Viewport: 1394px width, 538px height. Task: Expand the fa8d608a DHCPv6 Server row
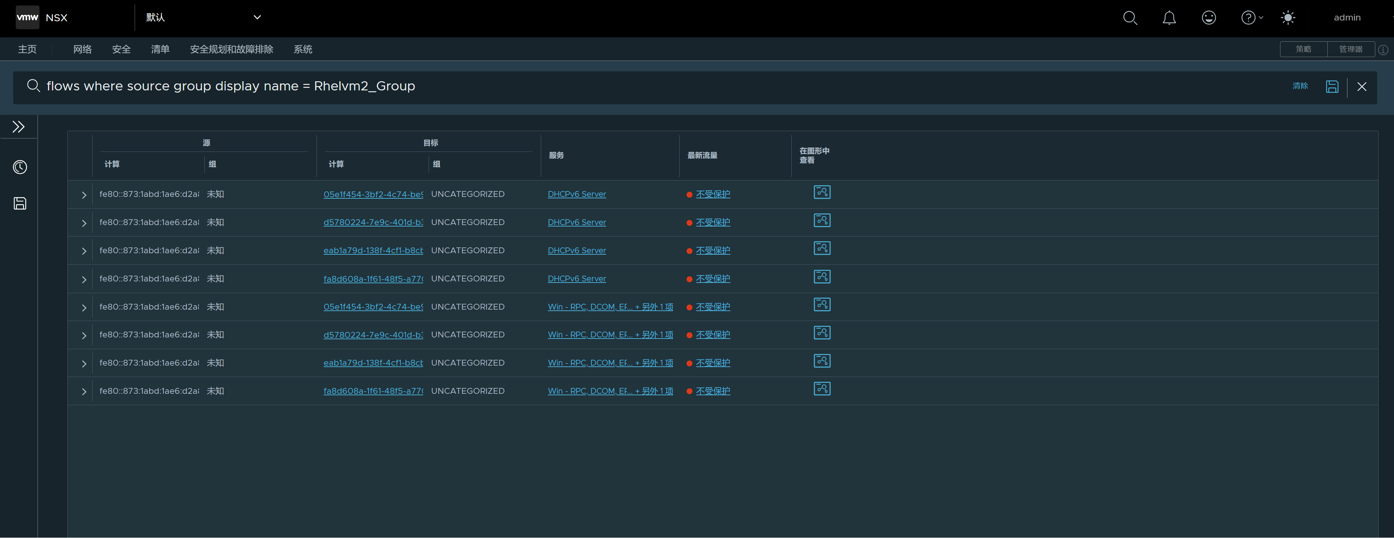(x=84, y=279)
